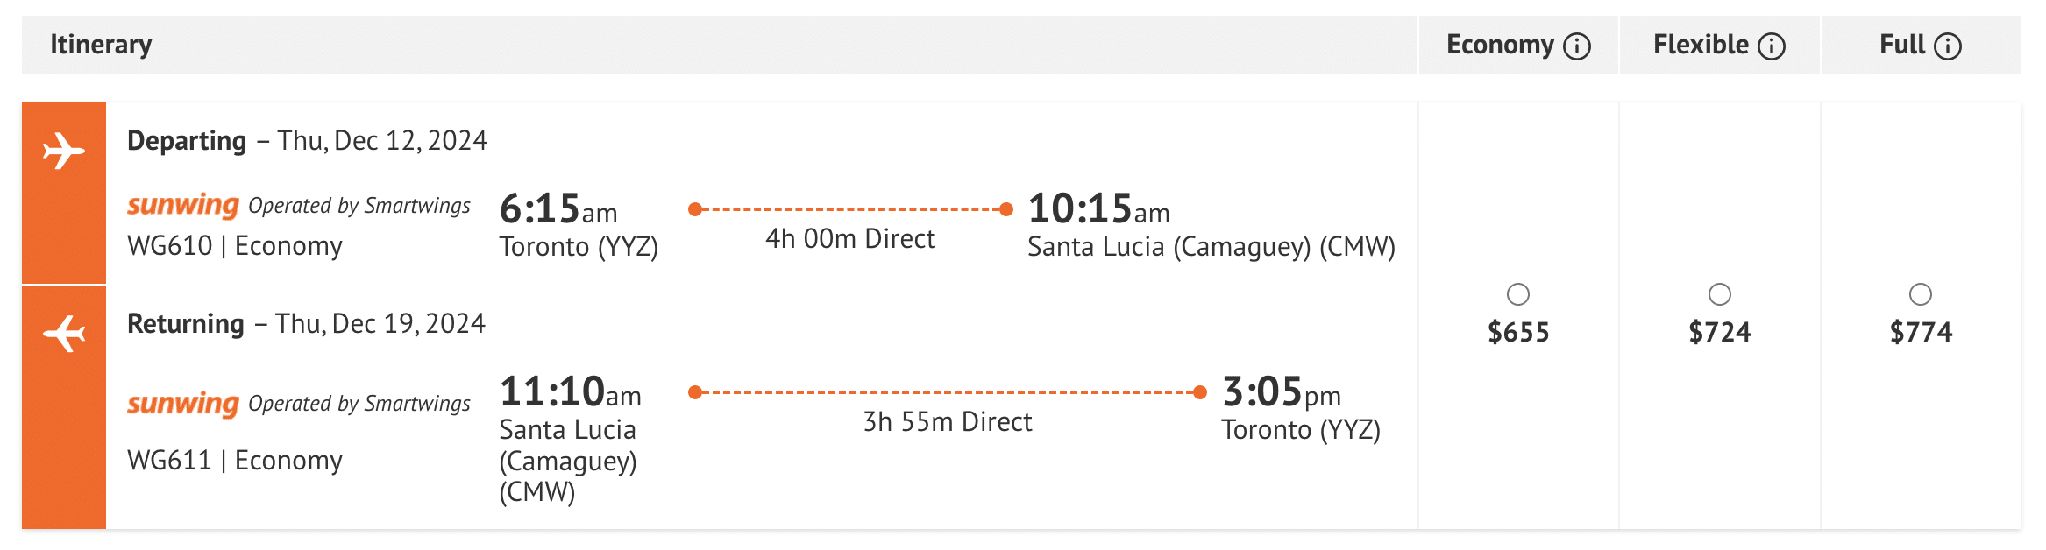Click the returning flight airplane icon
The height and width of the screenshot is (550, 2046).
click(64, 333)
